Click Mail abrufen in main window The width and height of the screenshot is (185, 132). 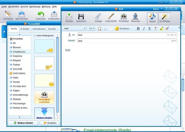pos(22,15)
